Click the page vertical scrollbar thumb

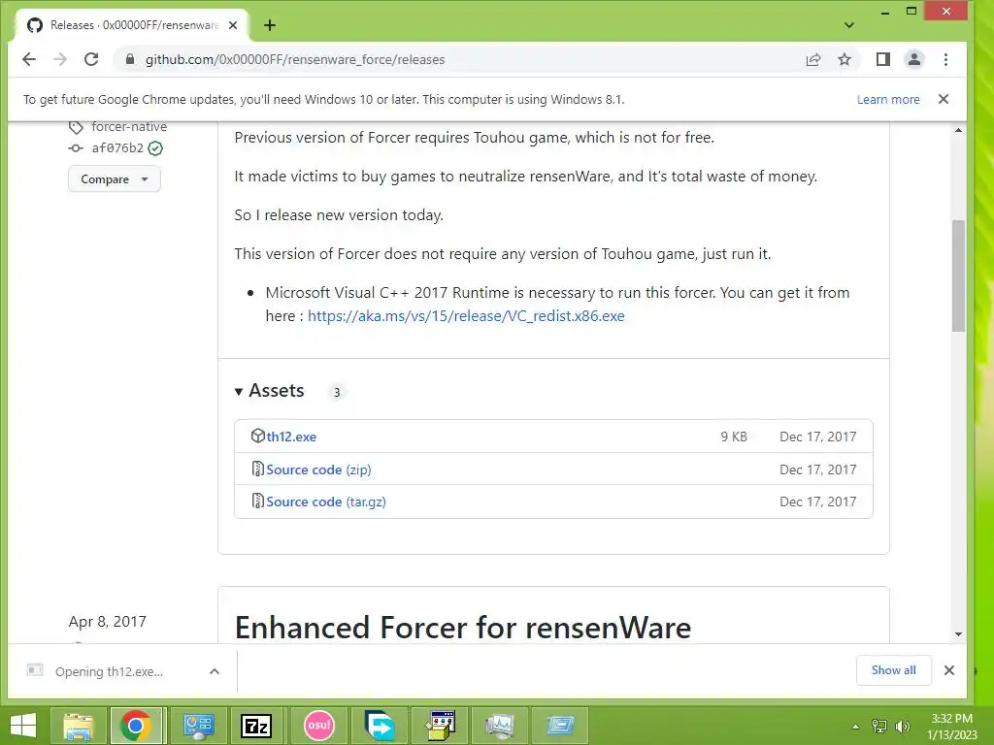click(x=958, y=275)
